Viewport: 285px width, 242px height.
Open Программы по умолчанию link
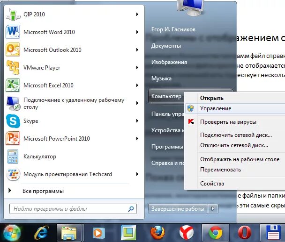point(167,147)
